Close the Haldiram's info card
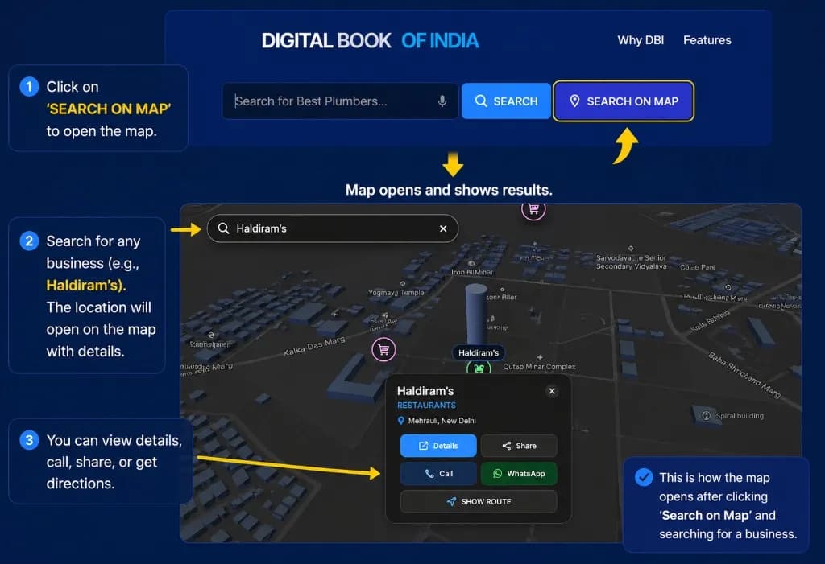Viewport: 825px width, 564px height. (x=552, y=391)
